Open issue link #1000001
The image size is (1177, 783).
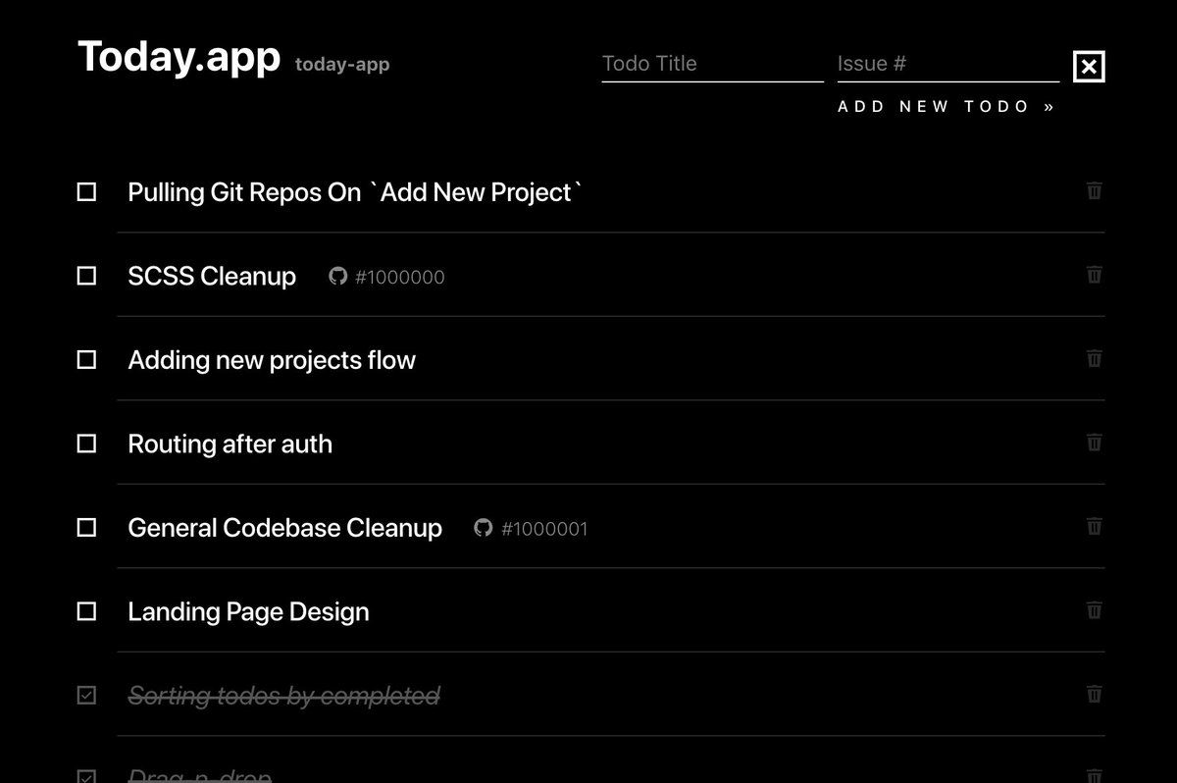point(544,529)
